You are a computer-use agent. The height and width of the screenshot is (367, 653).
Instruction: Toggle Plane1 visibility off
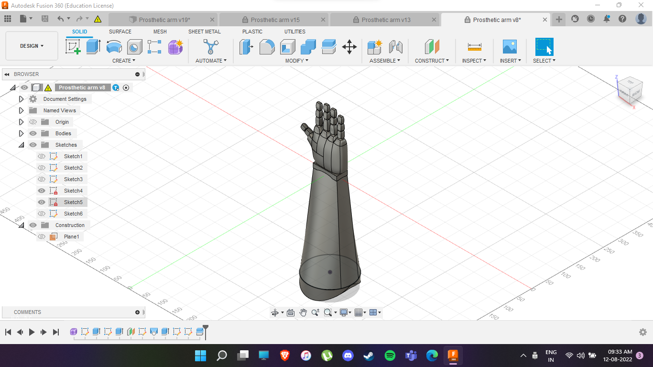[41, 236]
